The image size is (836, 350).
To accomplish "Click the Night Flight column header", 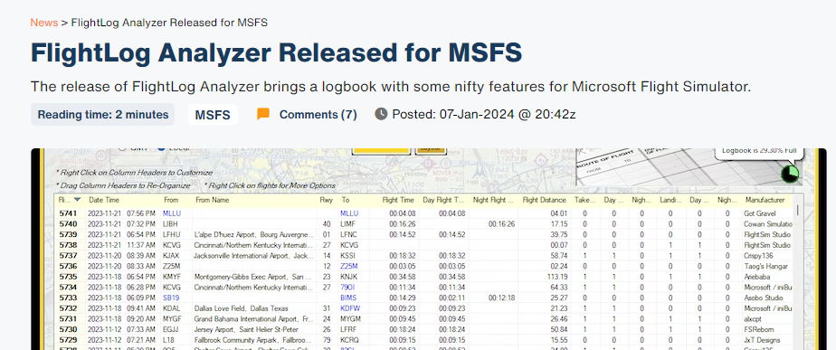I will [x=493, y=200].
